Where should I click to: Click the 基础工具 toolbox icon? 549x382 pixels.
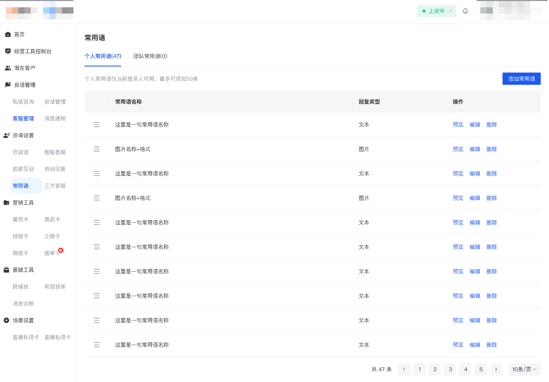7,270
